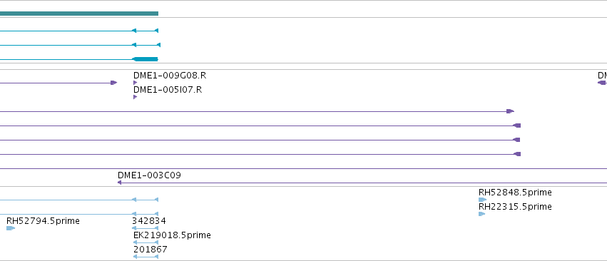Click the RH52848.5prime label

pyautogui.click(x=515, y=193)
